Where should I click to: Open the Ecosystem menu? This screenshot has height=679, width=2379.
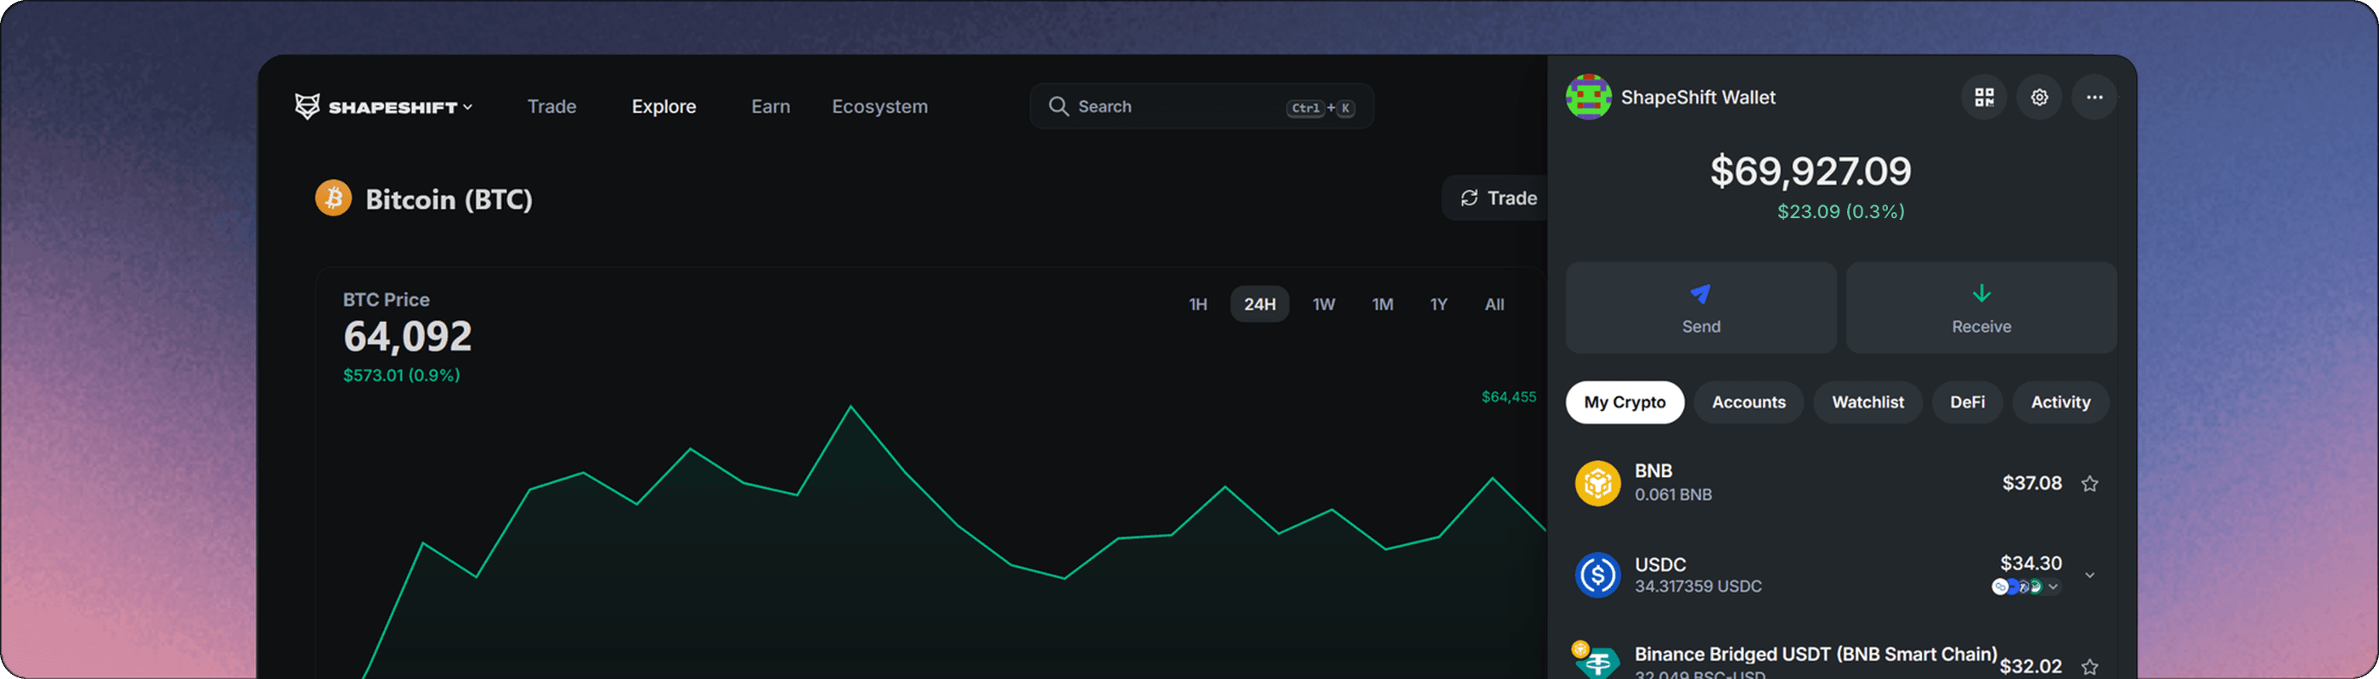pyautogui.click(x=879, y=106)
